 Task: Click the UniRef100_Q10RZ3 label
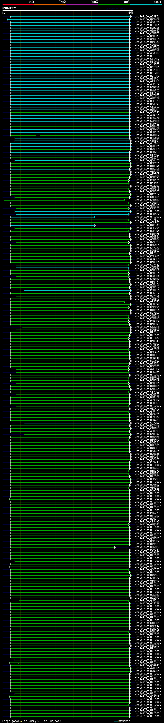pyautogui.click(x=147, y=42)
